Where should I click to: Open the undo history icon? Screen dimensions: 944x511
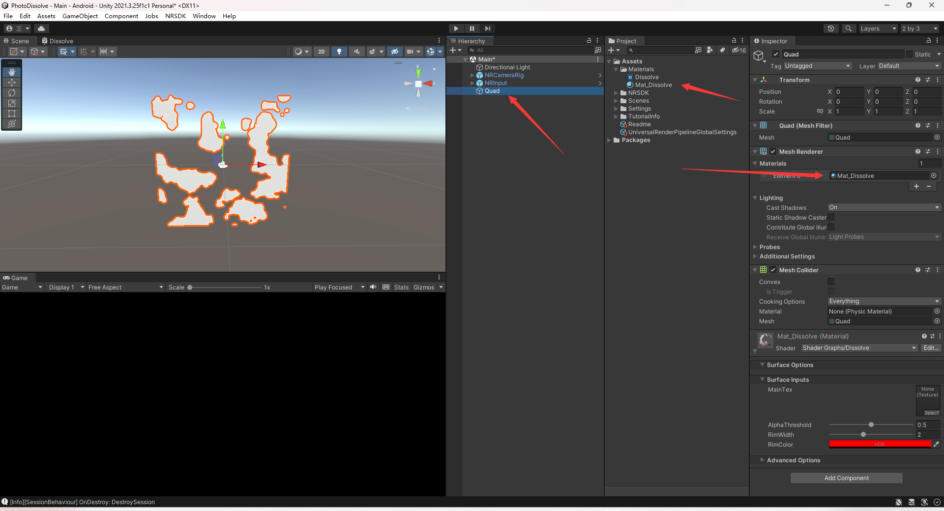(x=831, y=28)
